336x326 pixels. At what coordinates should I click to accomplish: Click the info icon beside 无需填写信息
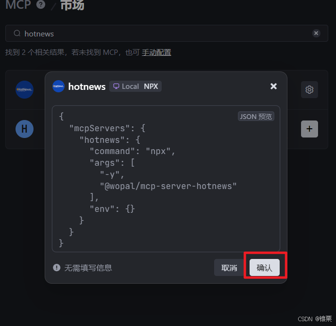pyautogui.click(x=57, y=267)
